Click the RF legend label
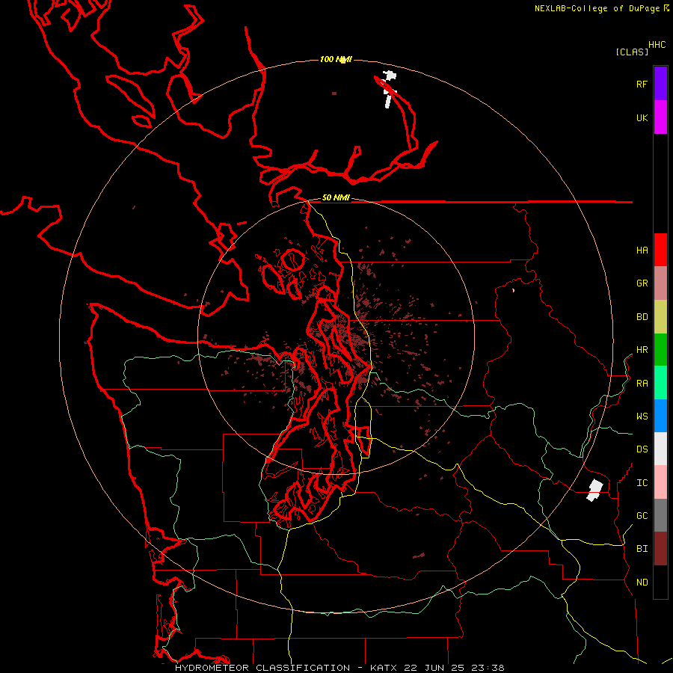673x673 pixels. click(x=642, y=84)
